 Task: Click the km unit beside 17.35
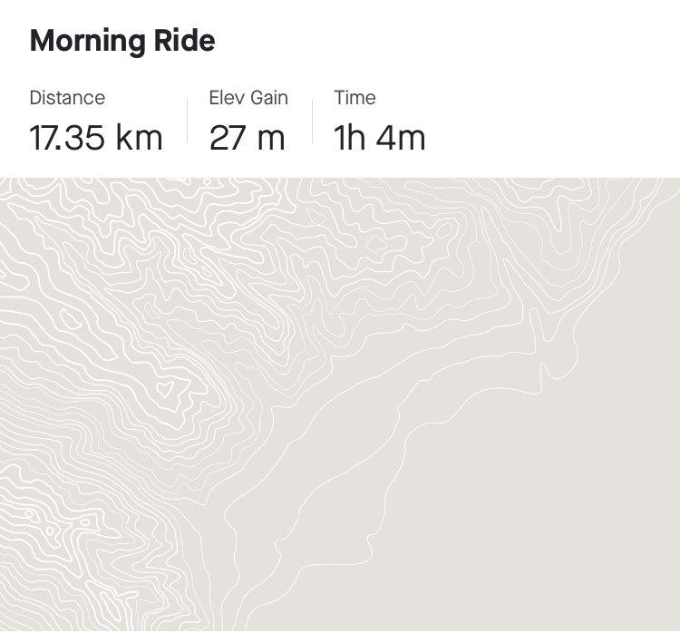coord(139,138)
